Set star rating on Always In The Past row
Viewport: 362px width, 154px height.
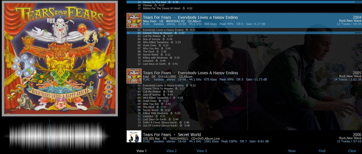point(358,2)
